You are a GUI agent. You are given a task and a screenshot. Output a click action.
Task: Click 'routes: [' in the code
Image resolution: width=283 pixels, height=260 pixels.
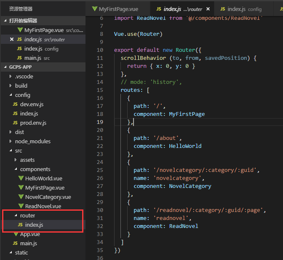(135, 90)
